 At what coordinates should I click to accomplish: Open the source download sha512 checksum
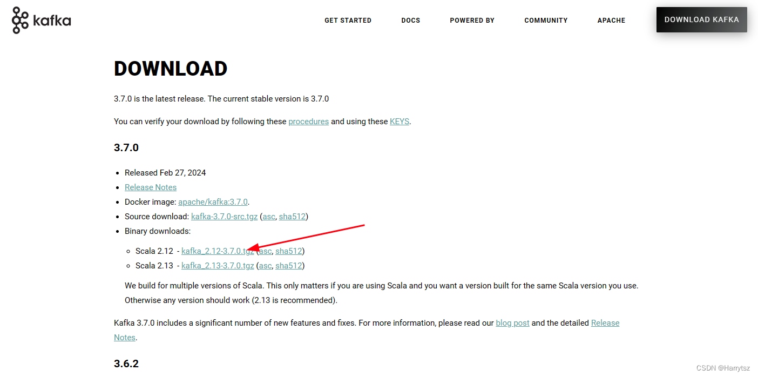[x=292, y=217]
